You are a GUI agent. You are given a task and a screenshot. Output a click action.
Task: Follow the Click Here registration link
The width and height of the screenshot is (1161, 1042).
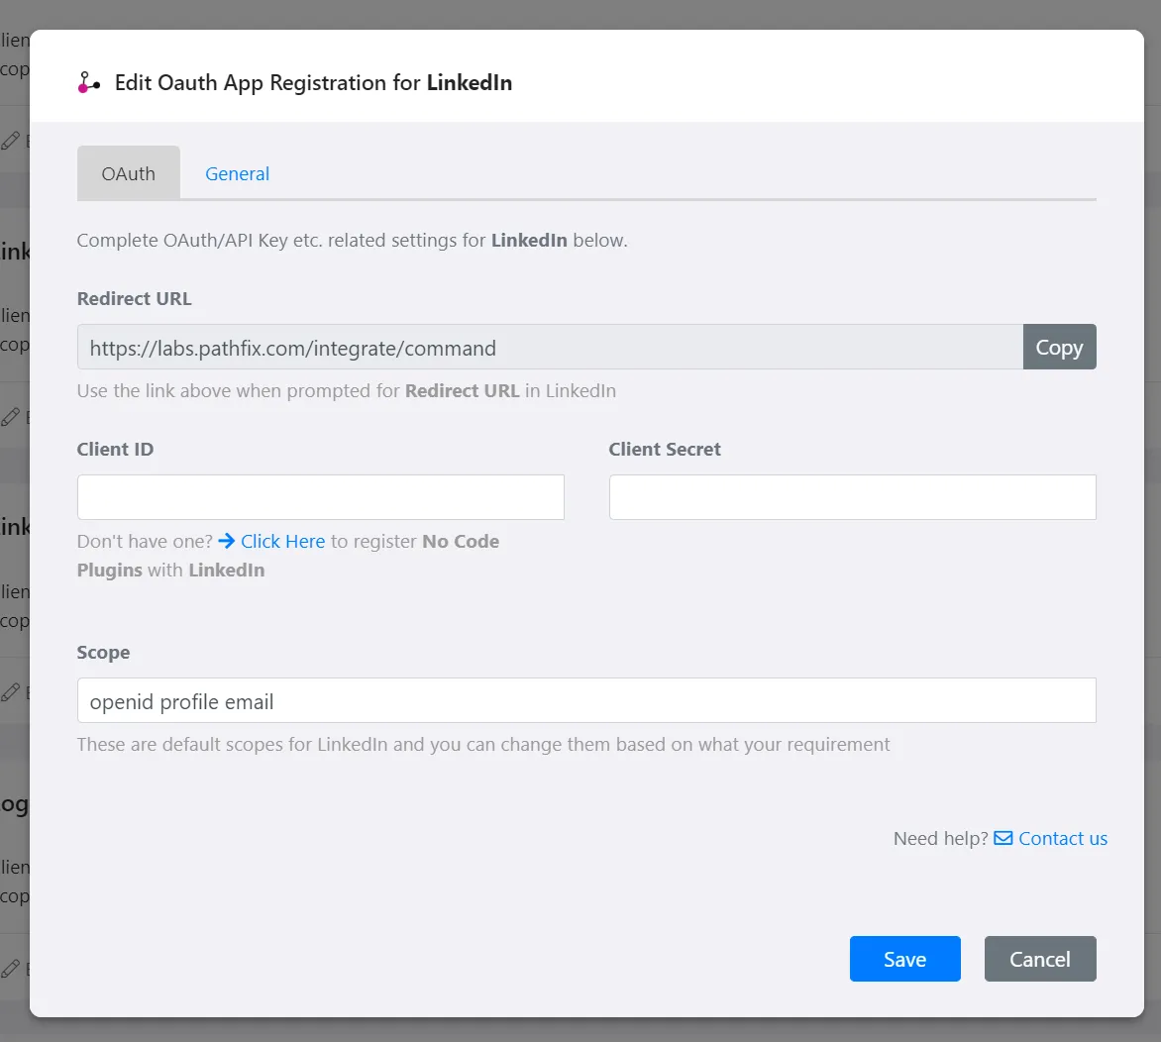[283, 542]
